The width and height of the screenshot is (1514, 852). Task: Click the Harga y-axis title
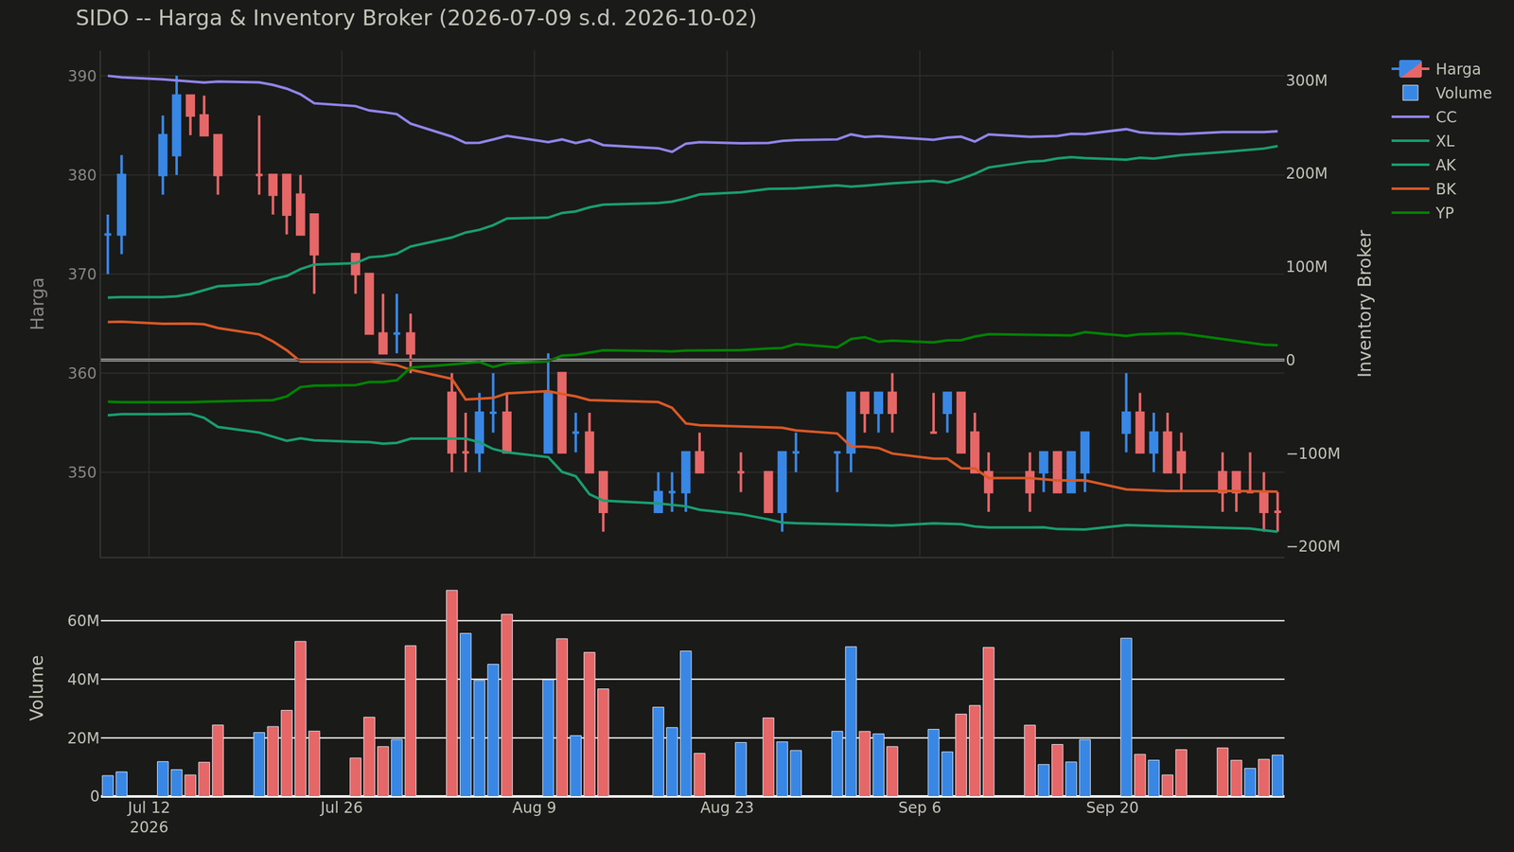[38, 303]
